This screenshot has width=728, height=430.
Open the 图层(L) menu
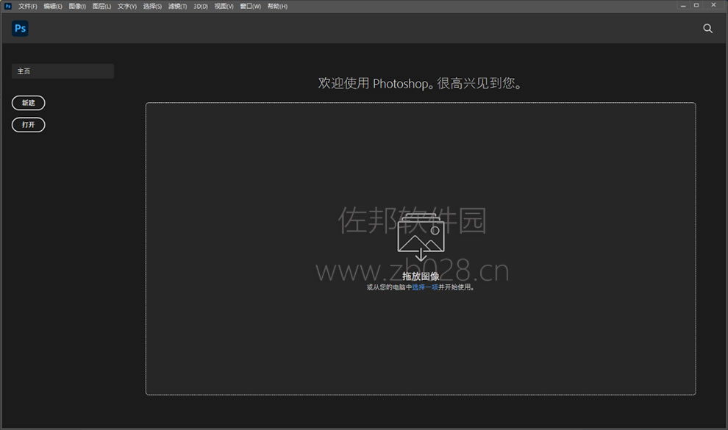click(101, 6)
